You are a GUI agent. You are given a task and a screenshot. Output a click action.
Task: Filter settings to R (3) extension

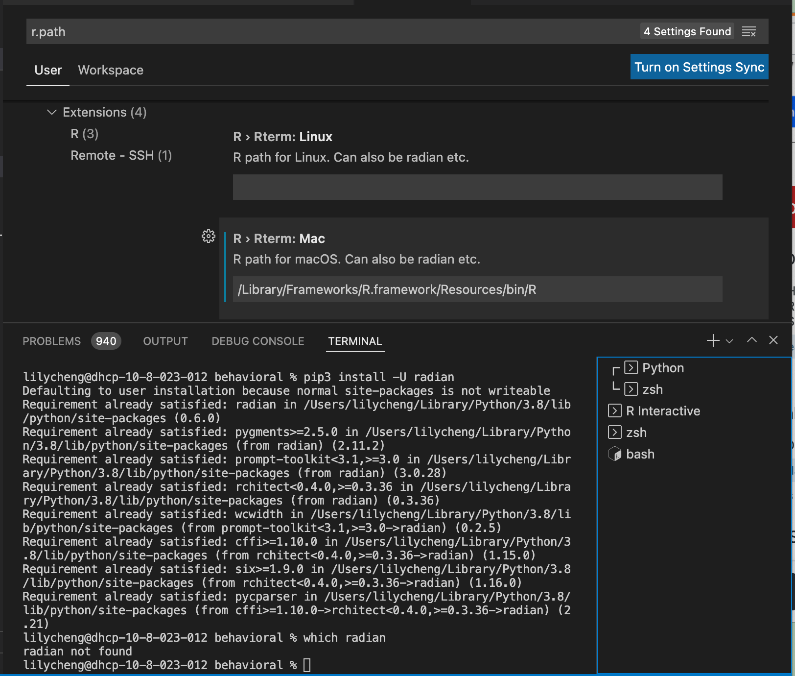[x=84, y=134]
